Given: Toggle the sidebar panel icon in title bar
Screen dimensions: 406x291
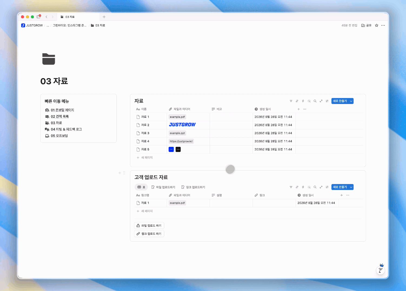Looking at the screenshot, I should (38, 17).
